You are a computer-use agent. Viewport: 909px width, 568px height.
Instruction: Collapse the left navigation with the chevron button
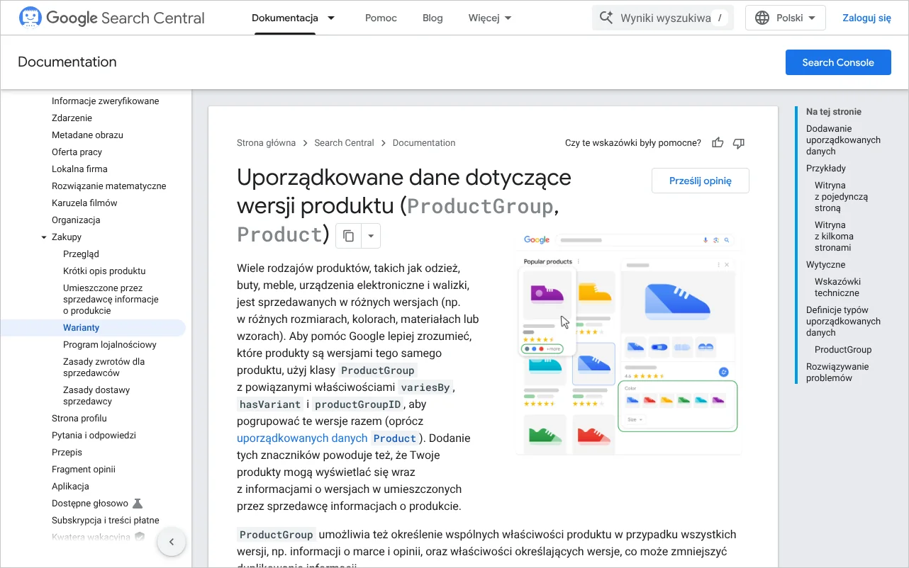tap(171, 543)
